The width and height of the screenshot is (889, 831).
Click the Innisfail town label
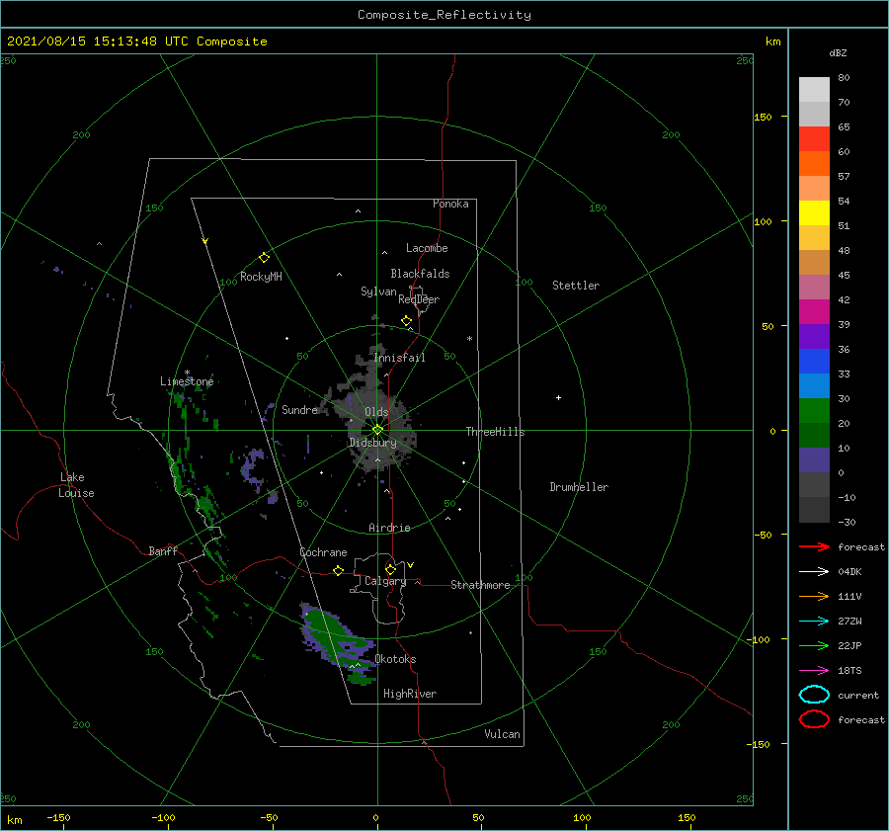(x=400, y=358)
